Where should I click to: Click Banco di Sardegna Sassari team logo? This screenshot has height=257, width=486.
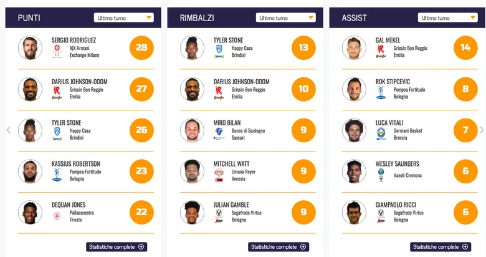(219, 133)
